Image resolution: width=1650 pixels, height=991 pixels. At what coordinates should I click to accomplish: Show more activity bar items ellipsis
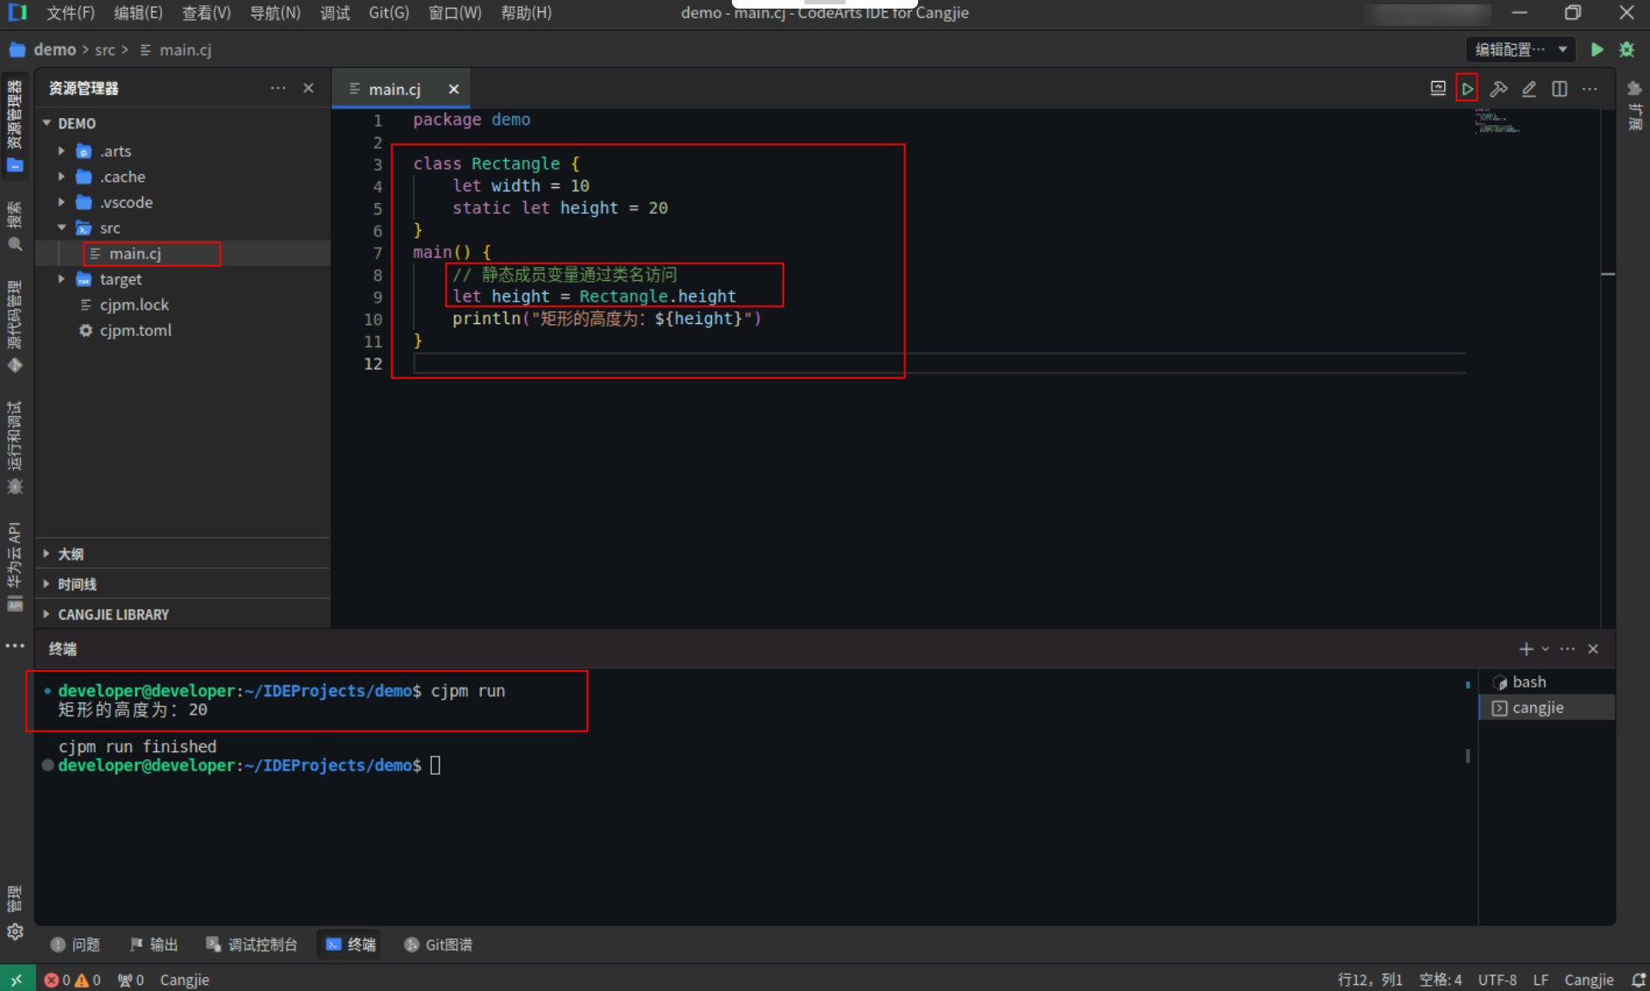(x=15, y=645)
